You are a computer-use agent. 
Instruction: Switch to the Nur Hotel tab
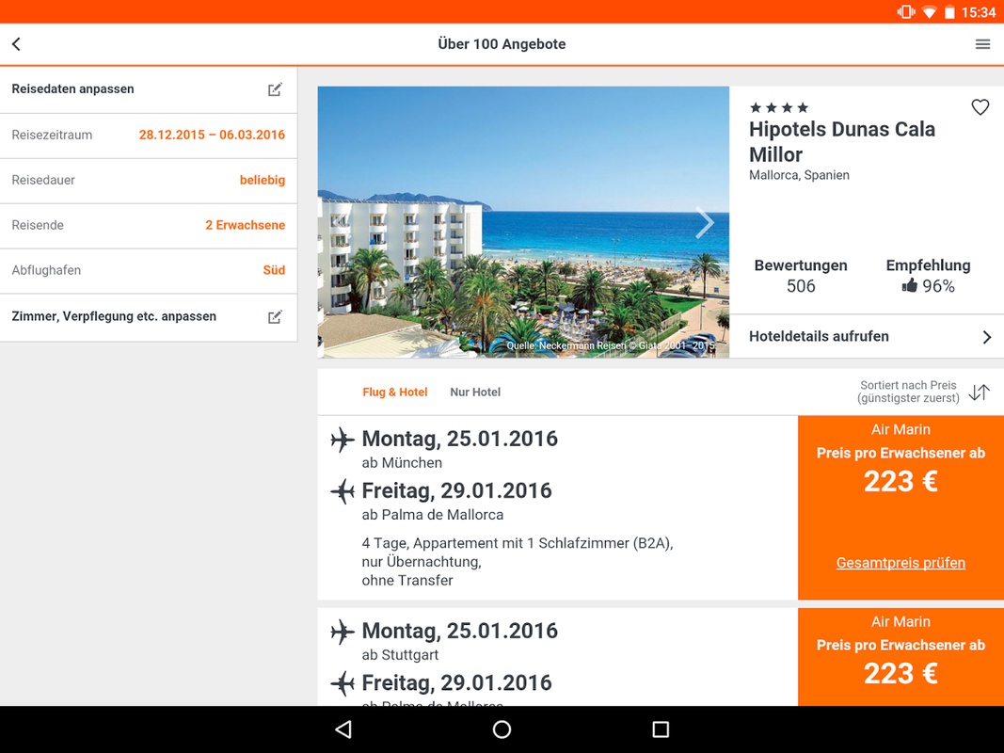475,392
